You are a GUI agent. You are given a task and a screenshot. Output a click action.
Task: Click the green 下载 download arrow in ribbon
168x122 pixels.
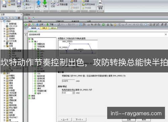[x=45, y=2]
